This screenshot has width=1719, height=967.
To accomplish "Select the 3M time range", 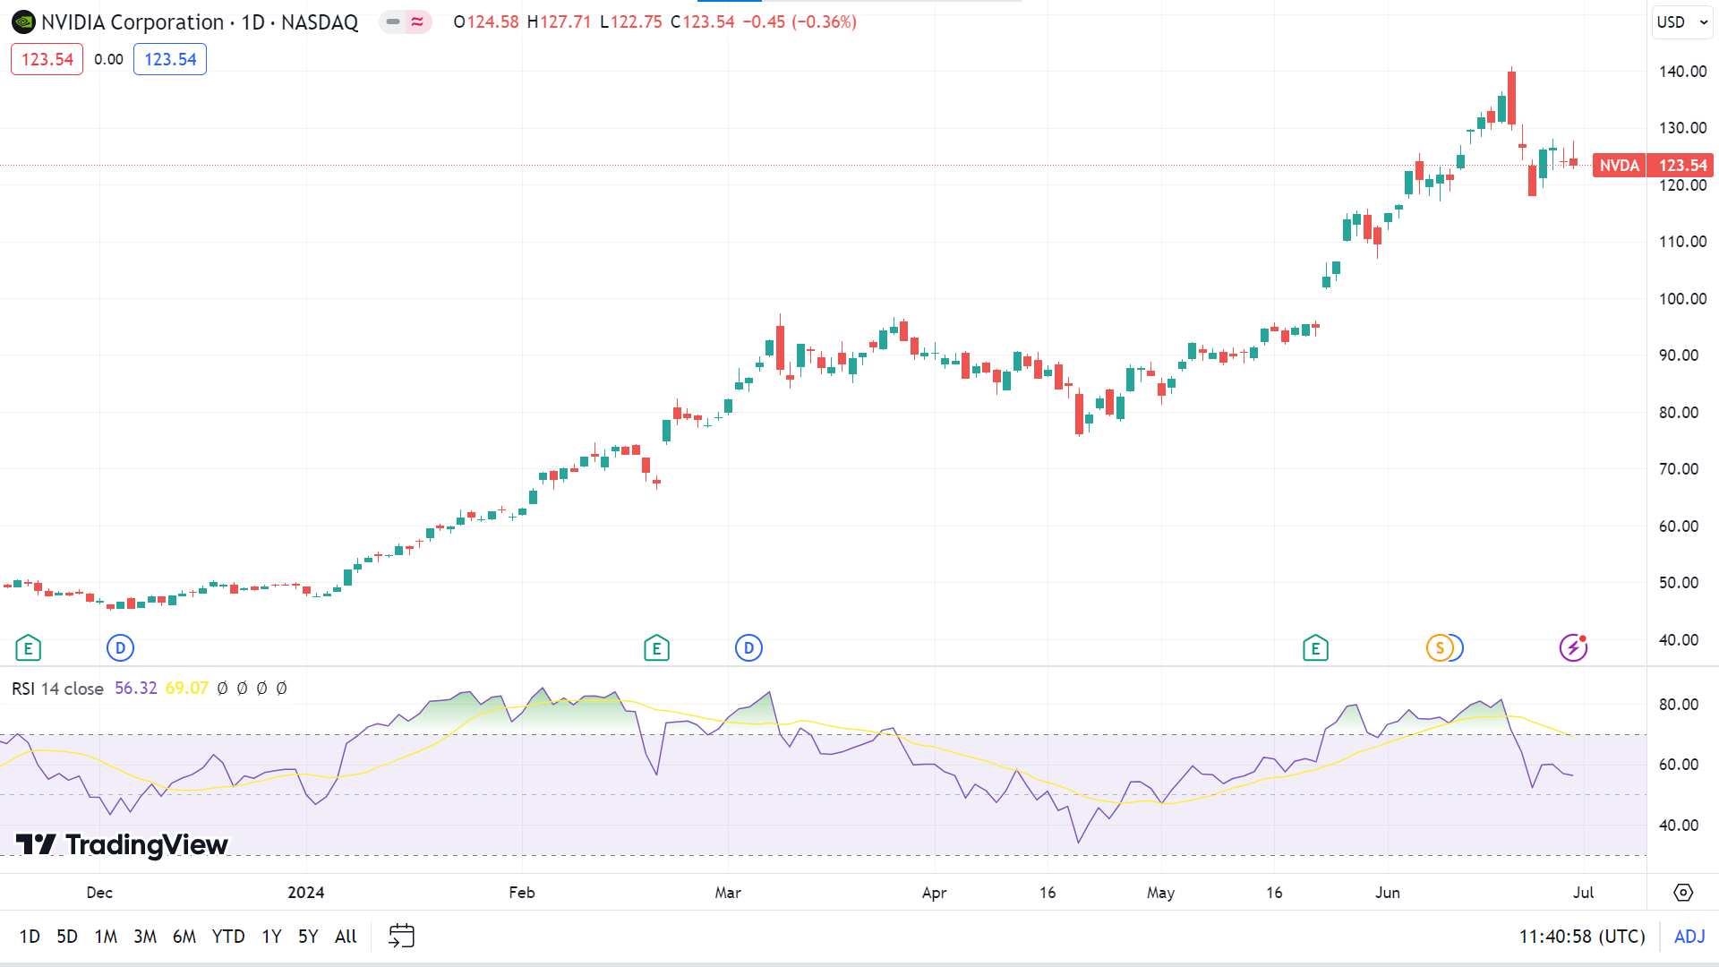I will click(x=145, y=937).
